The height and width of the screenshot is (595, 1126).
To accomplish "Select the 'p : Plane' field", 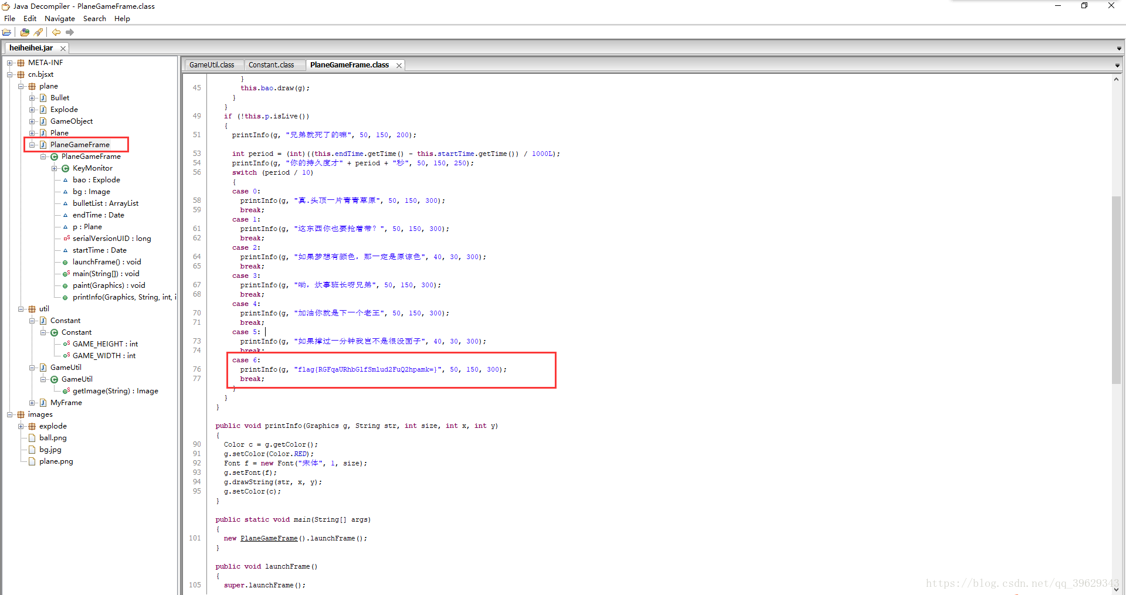I will 87,227.
